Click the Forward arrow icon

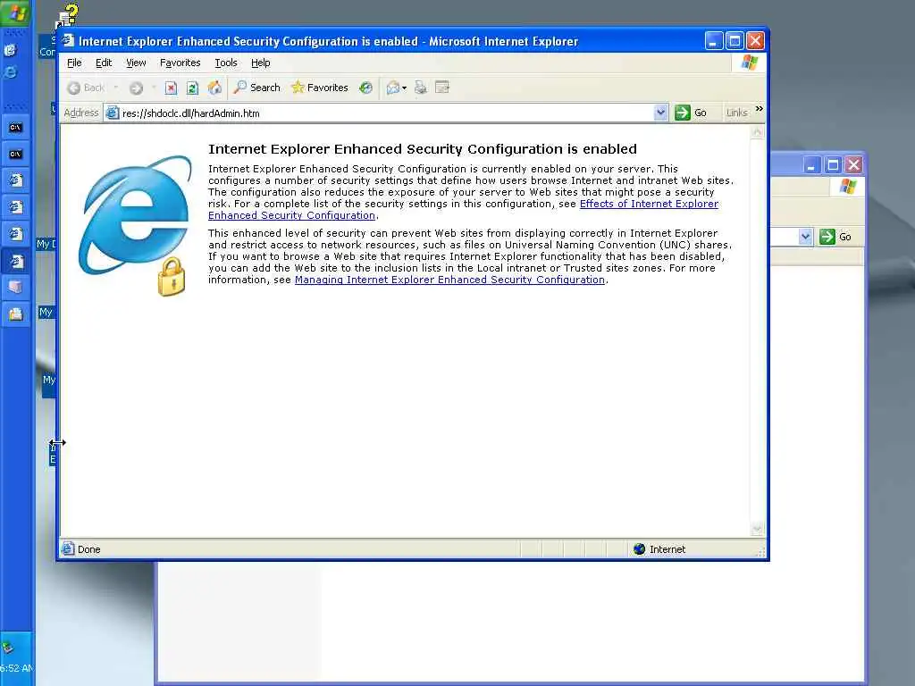coord(136,88)
